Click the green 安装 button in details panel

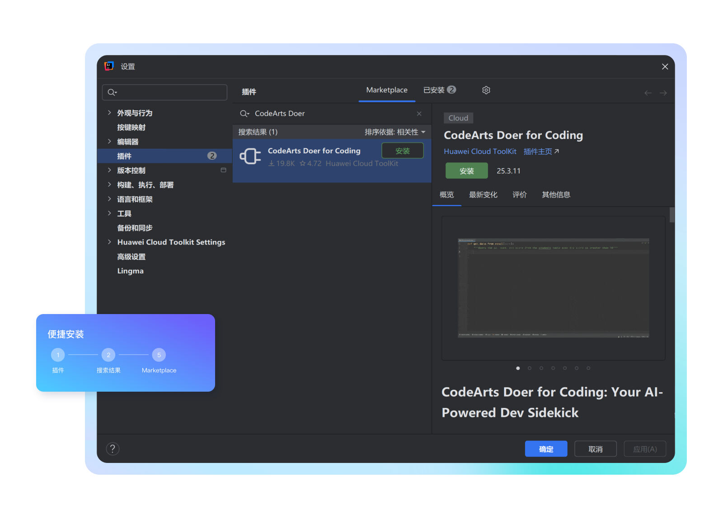[466, 171]
